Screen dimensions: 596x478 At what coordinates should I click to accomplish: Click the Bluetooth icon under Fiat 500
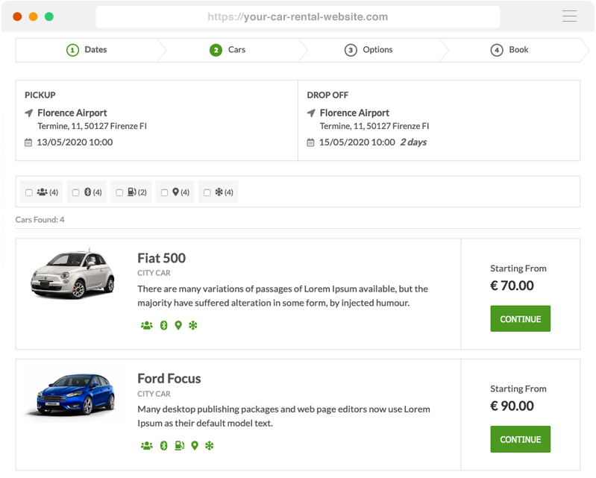[x=163, y=325]
